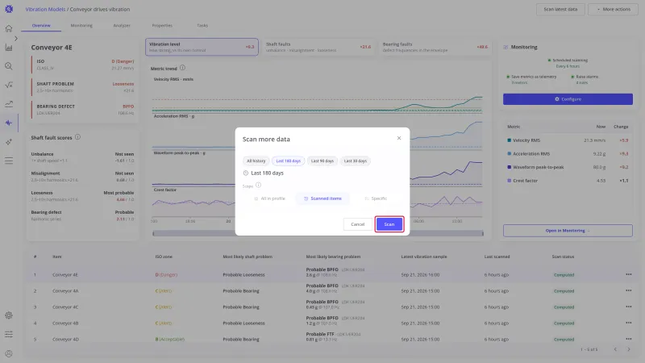Viewport: 645px width, 363px height.
Task: Open row actions for Conveyor 4A
Action: 629,290
